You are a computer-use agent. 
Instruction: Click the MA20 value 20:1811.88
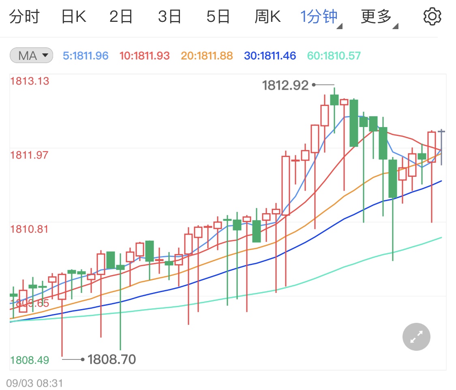click(207, 56)
